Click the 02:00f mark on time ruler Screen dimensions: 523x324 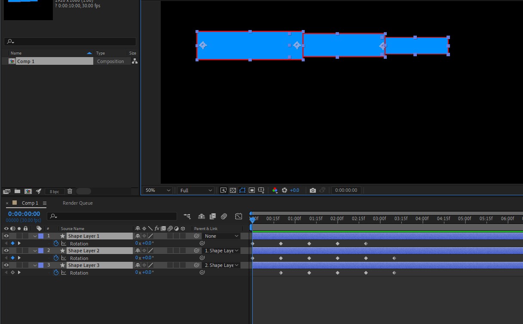pos(337,218)
